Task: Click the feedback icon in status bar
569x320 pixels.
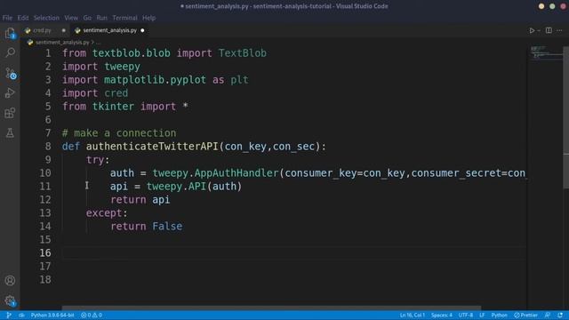Action: point(548,316)
